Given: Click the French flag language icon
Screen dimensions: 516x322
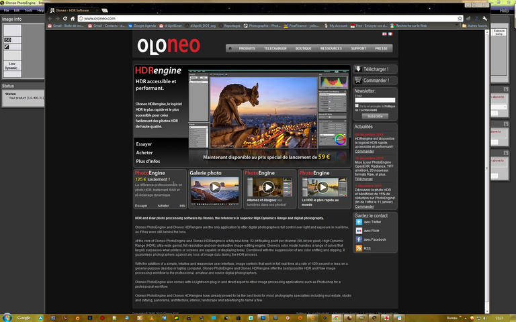Looking at the screenshot, I should (x=390, y=34).
